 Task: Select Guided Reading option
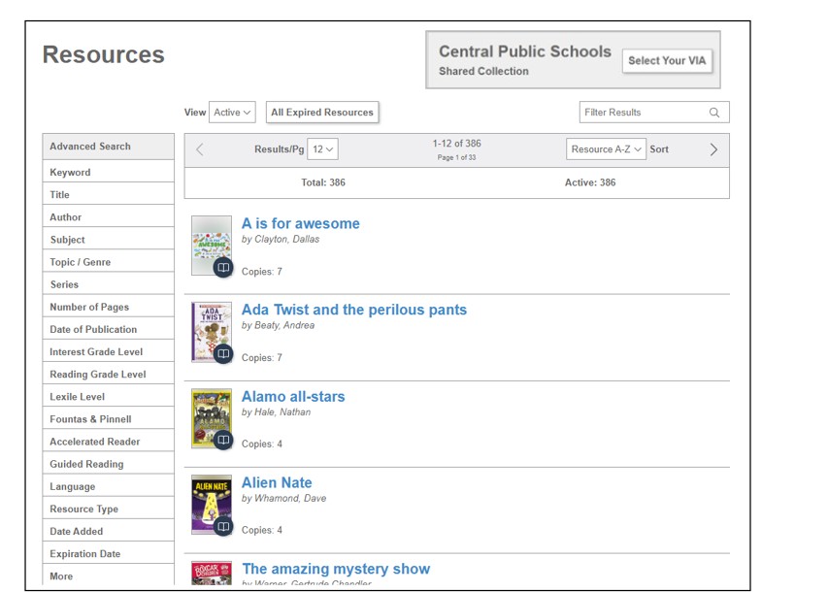click(109, 464)
